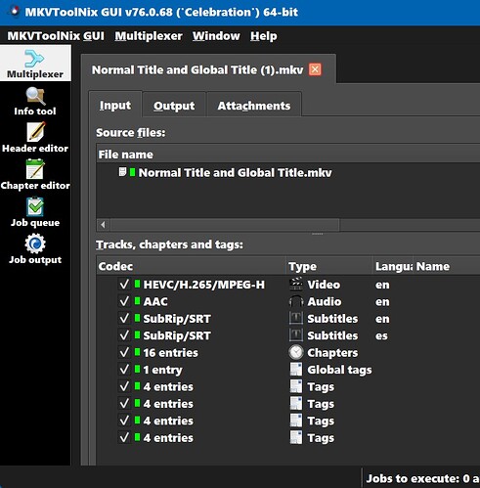The width and height of the screenshot is (480, 488).
Task: Click the Global tags document icon
Action: pyautogui.click(x=296, y=370)
